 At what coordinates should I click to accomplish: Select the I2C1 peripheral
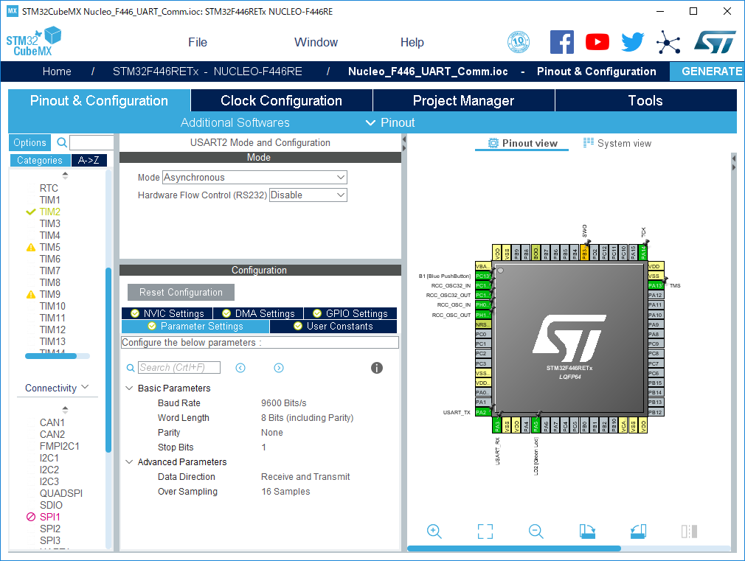(x=49, y=458)
